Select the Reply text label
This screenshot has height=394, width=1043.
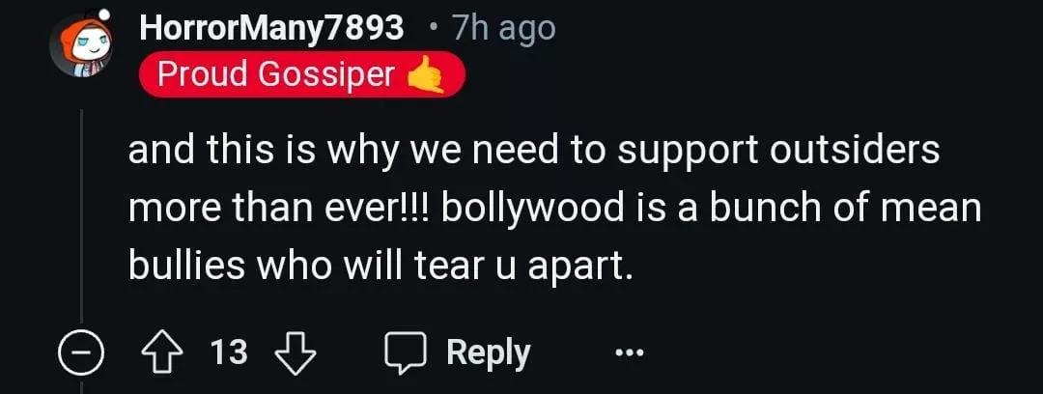click(x=489, y=353)
